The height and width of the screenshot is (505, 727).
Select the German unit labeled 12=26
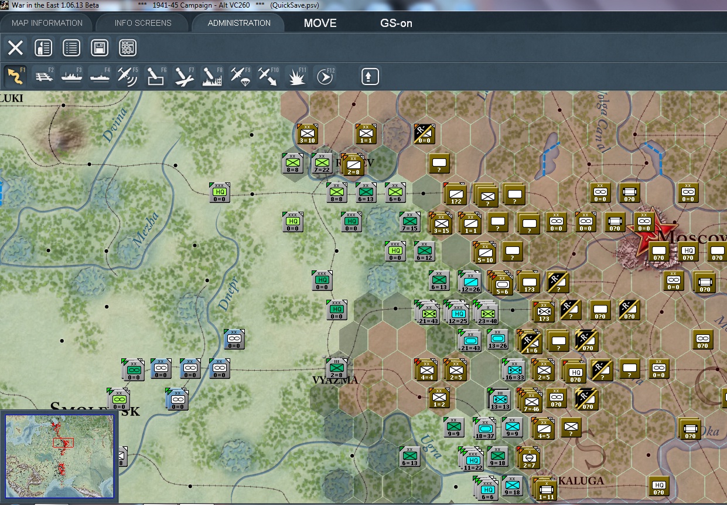(x=470, y=282)
